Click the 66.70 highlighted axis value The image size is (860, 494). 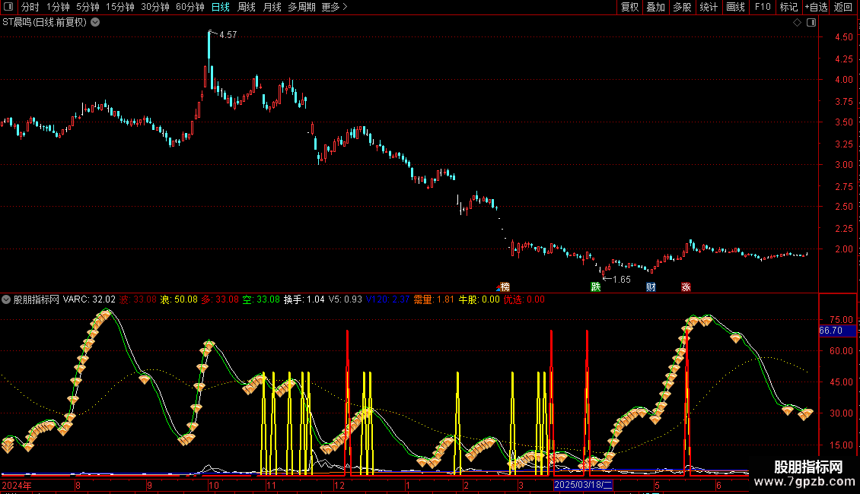(837, 331)
